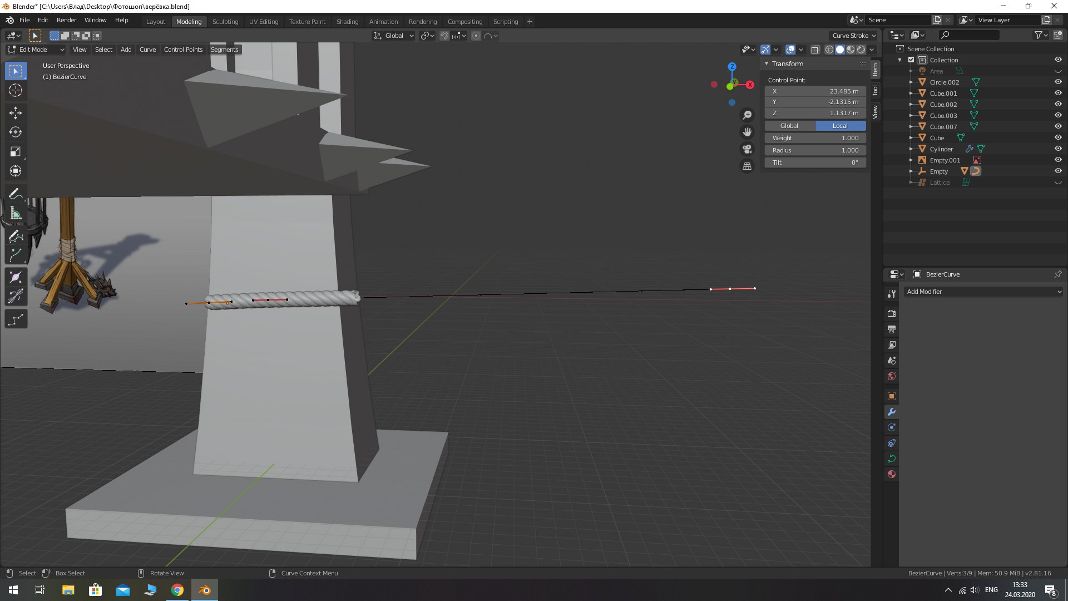Open the Object properties tab

click(x=892, y=396)
